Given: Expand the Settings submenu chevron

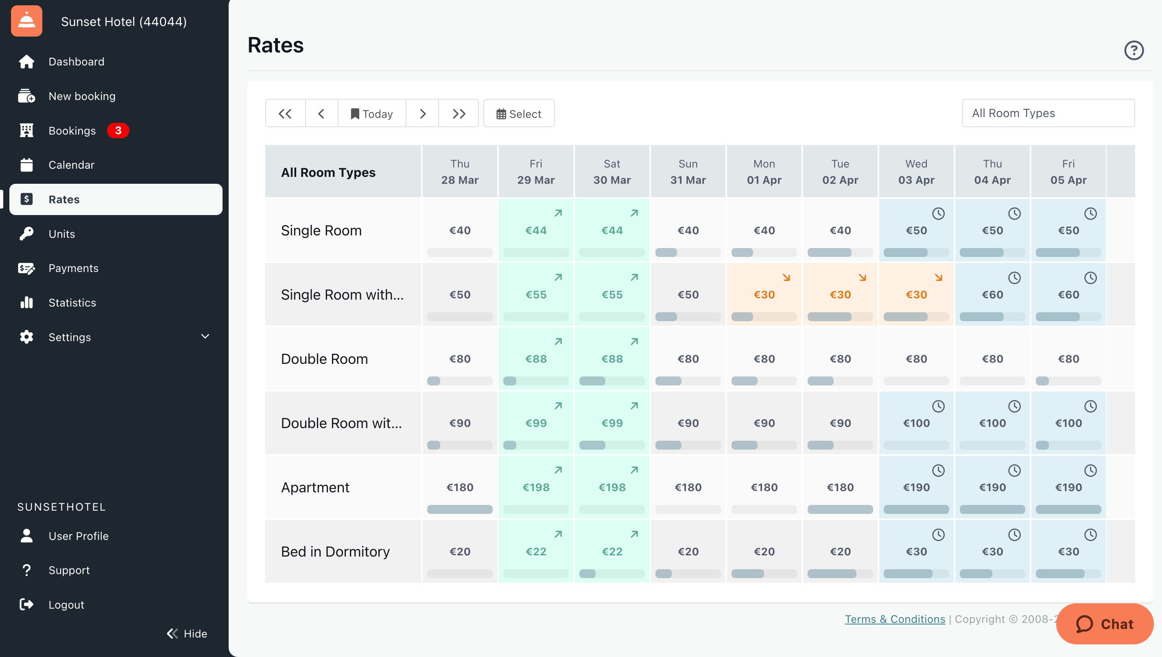Looking at the screenshot, I should click(x=205, y=337).
